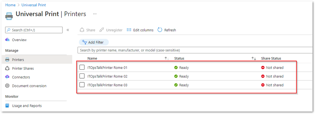
Task: Click the Document conversion gear icon
Action: 7,86
